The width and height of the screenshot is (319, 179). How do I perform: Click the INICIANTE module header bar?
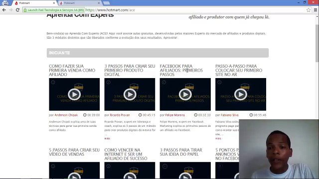[158, 53]
